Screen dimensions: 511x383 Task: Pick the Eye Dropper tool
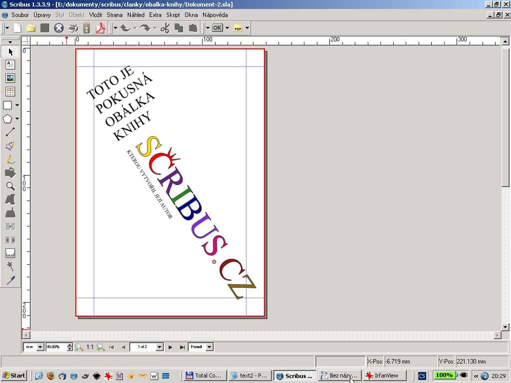[x=10, y=280]
